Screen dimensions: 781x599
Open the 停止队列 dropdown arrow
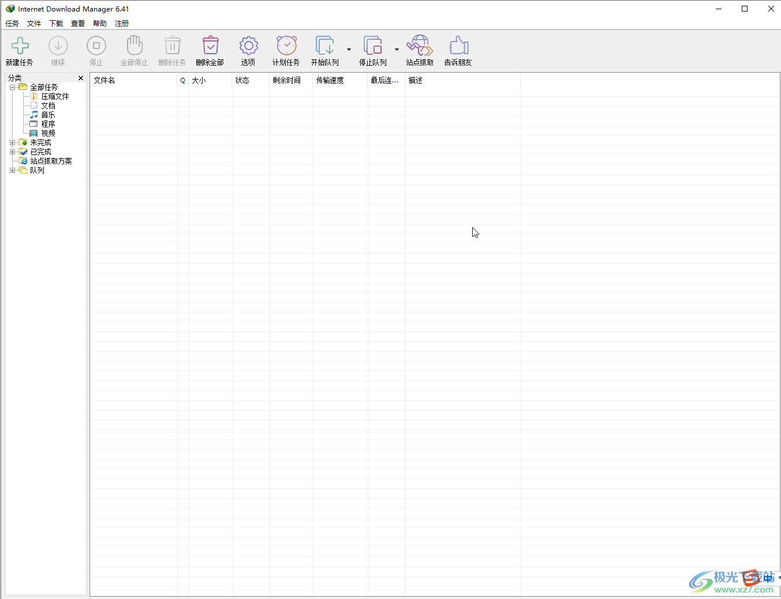coord(397,50)
